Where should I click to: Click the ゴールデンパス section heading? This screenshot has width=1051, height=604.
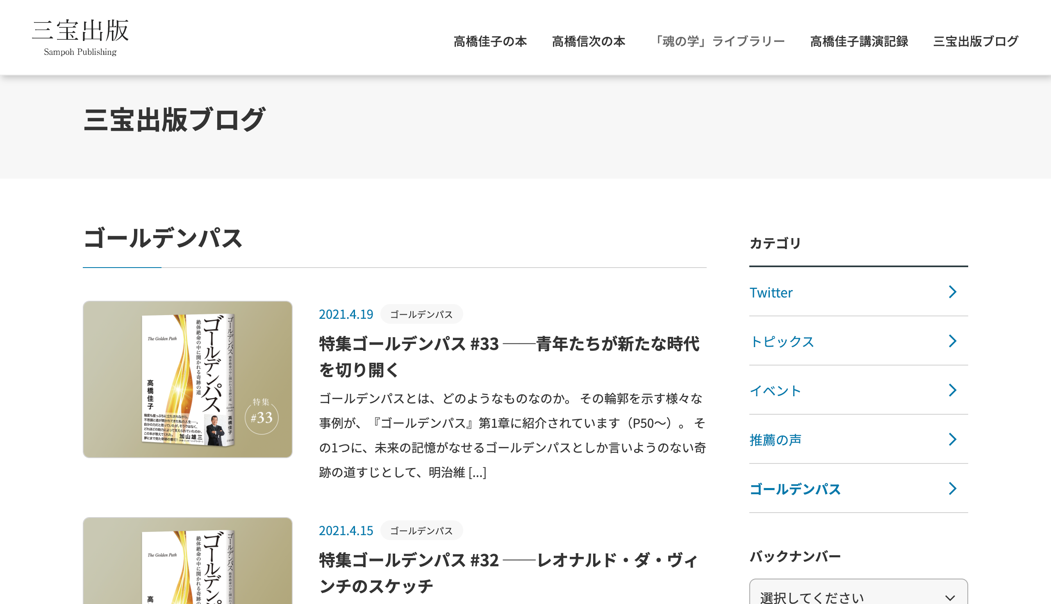point(163,238)
